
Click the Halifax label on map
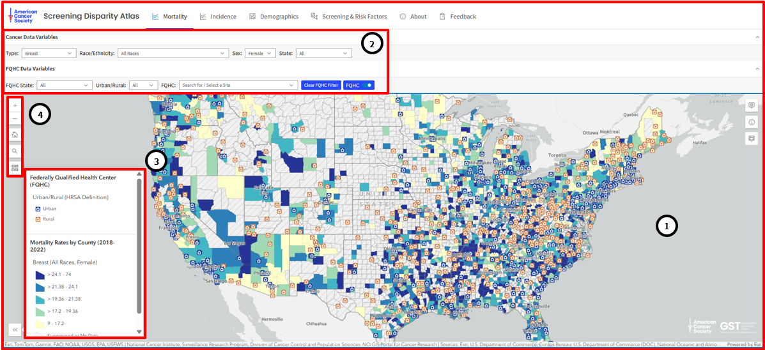point(700,142)
